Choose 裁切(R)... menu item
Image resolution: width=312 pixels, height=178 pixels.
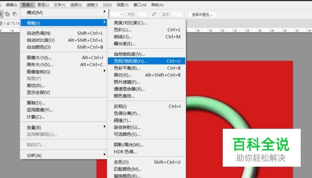[x=64, y=85]
